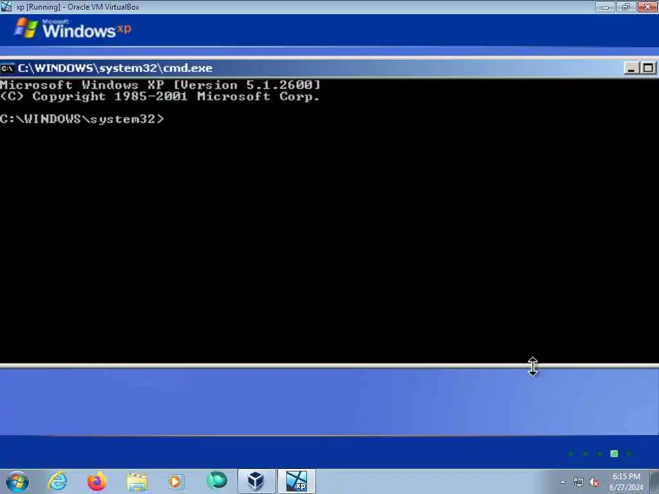
Task: Open the VirtualBox window icon menu
Action: [6, 6]
